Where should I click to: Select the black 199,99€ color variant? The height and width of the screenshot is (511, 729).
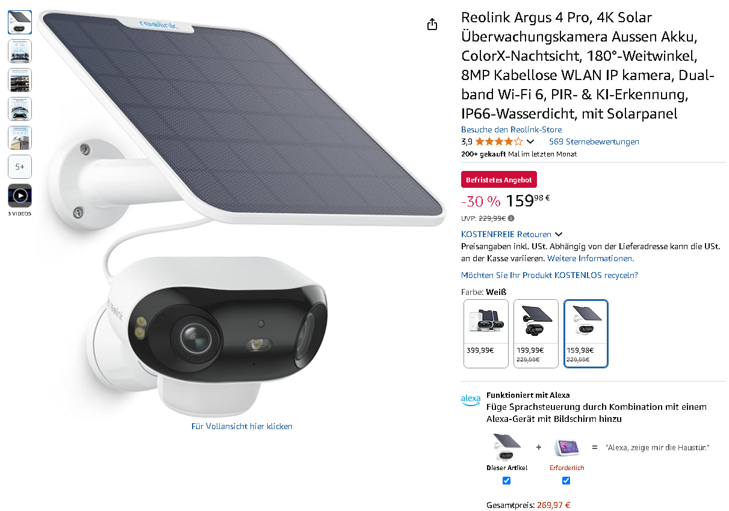(x=536, y=333)
